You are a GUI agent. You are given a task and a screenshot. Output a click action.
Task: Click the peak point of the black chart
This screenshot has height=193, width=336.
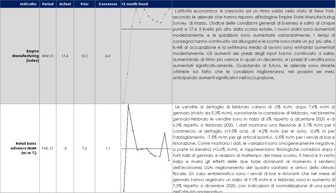[x=128, y=105]
